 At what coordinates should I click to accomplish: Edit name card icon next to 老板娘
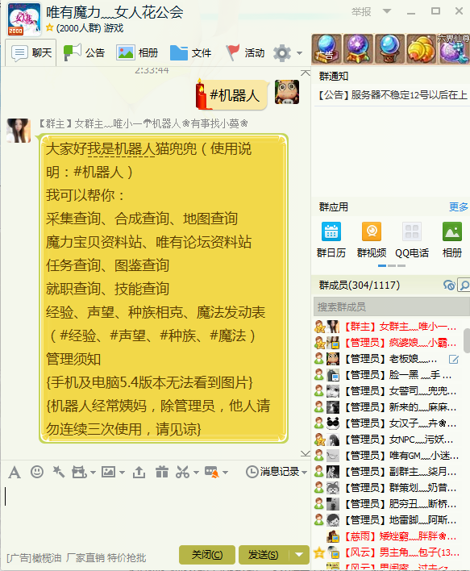click(x=454, y=360)
